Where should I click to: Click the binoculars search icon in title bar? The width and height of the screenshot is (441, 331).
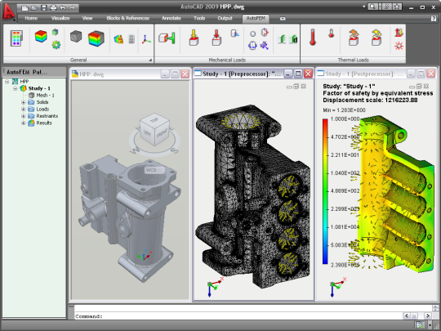coord(372,7)
